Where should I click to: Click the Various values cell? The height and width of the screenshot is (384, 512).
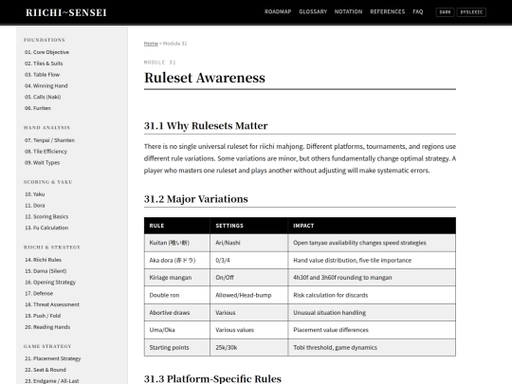248,330
